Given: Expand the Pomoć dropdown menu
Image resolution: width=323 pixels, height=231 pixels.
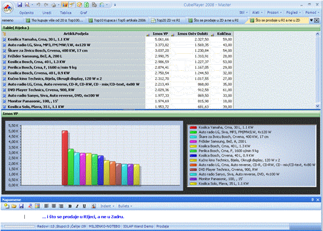Looking at the screenshot, I should tap(312, 13).
